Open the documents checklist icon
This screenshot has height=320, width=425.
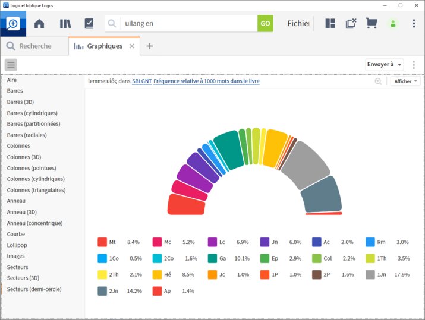(x=89, y=24)
